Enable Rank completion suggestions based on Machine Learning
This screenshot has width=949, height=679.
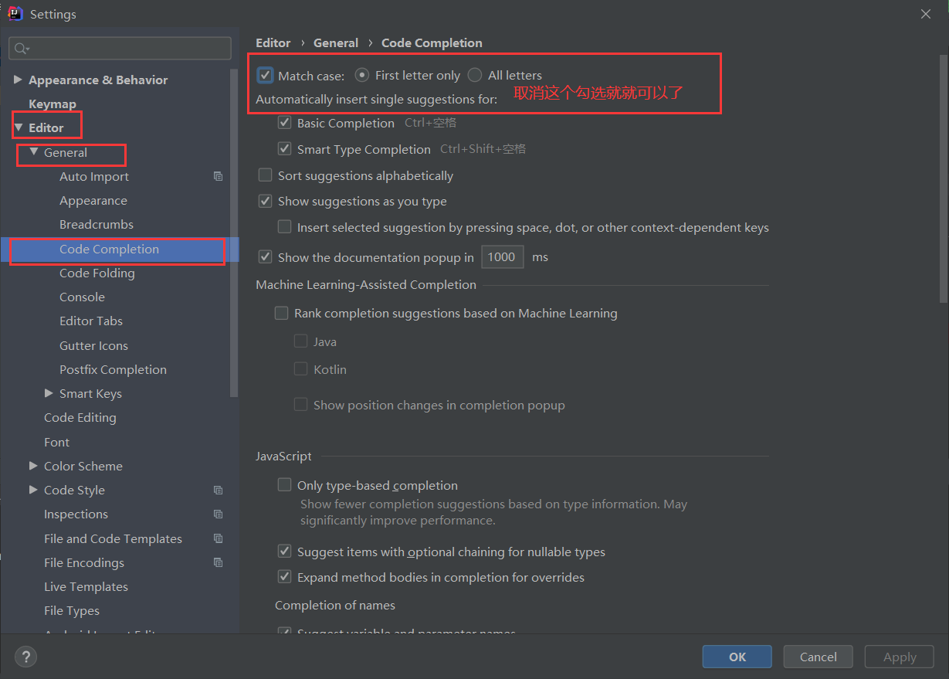281,313
